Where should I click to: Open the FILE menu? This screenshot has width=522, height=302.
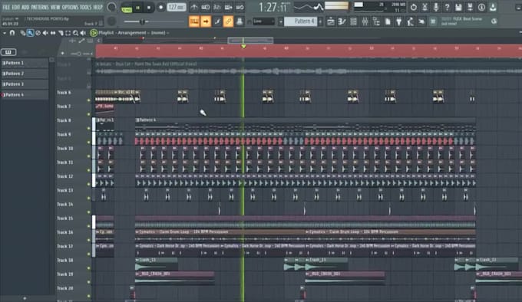coord(6,7)
